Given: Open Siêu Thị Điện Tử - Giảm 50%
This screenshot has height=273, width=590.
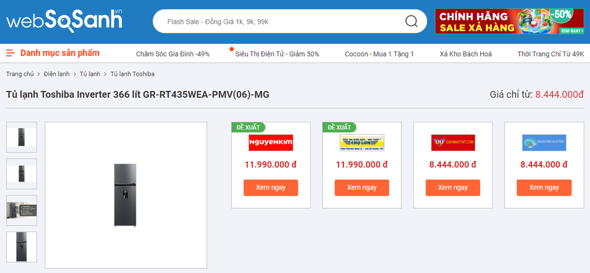Looking at the screenshot, I should tap(277, 54).
